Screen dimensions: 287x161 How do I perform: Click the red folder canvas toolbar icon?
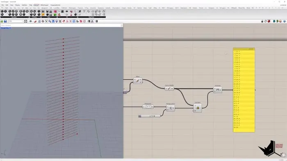tap(81, 21)
